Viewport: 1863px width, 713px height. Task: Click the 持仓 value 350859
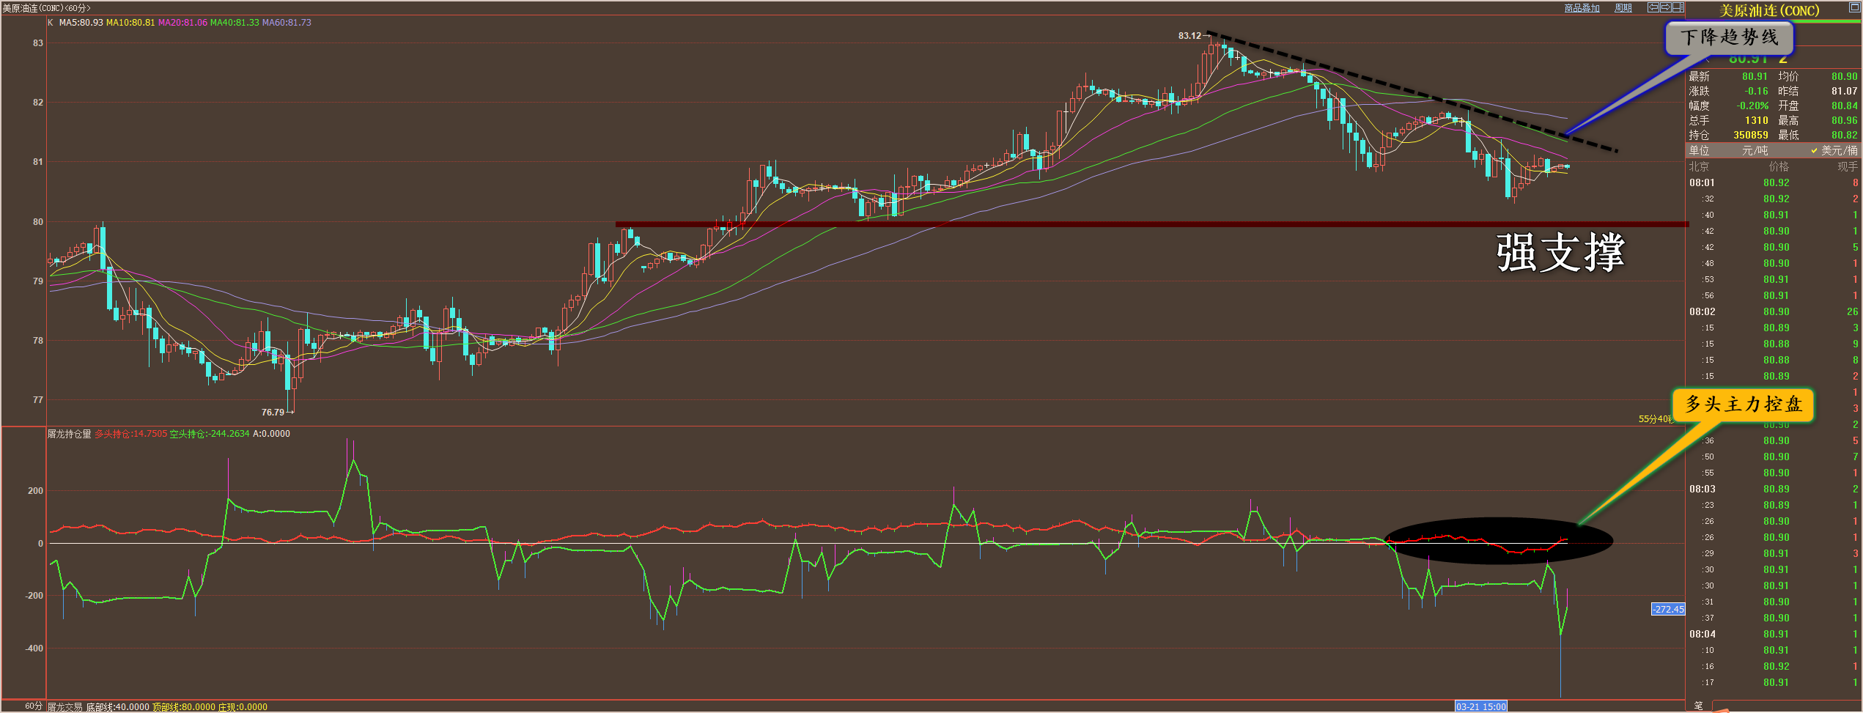(x=1751, y=135)
